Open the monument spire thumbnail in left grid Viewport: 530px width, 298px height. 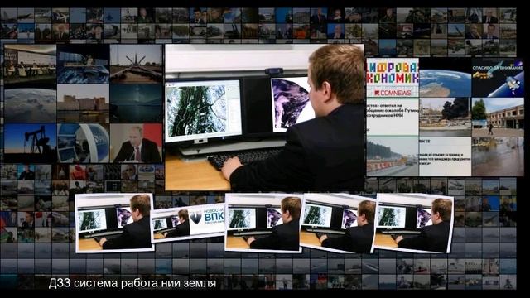[136, 64]
